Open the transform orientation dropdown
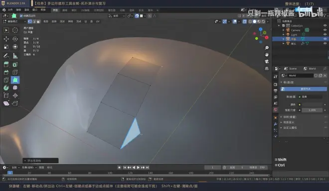The height and width of the screenshot is (191, 329). pos(117,16)
